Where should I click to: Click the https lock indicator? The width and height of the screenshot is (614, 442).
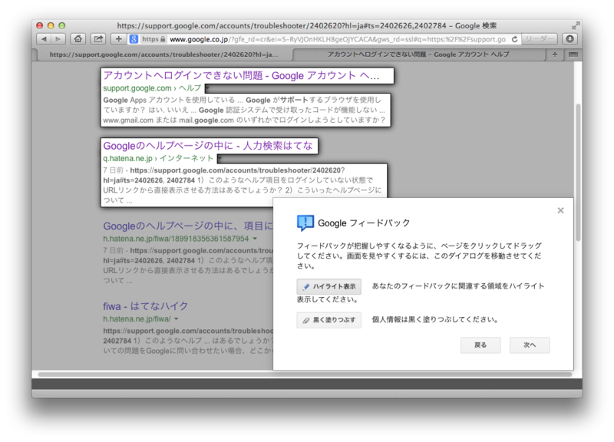(153, 39)
